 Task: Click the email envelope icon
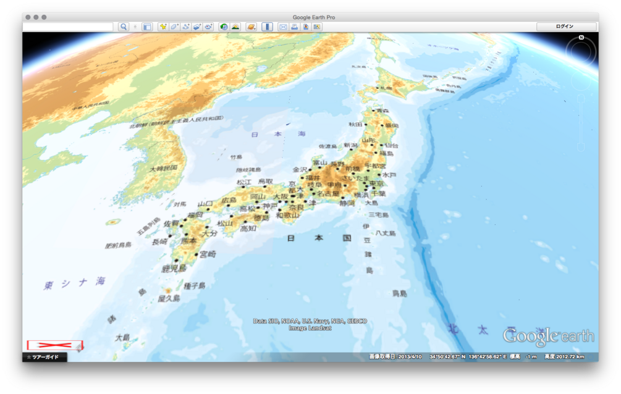283,27
